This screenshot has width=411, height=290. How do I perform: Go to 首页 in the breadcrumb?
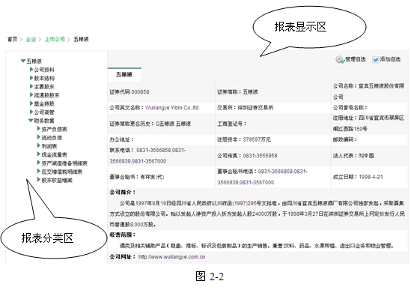[x=12, y=40]
